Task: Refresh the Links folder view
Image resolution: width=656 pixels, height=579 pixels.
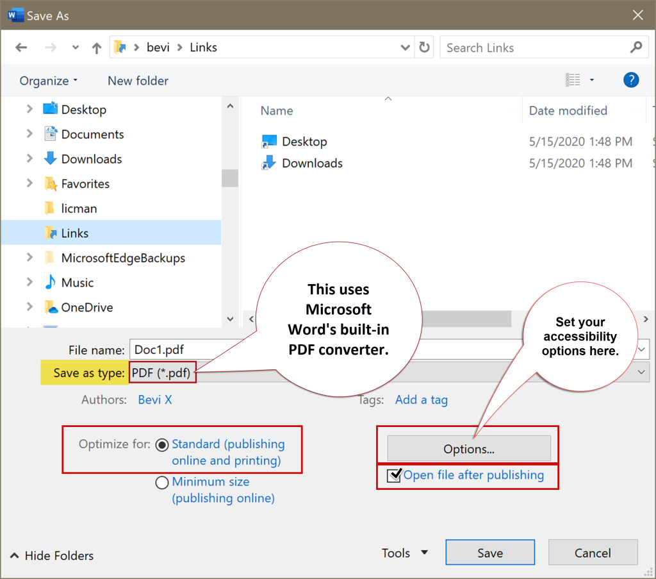Action: (x=424, y=47)
